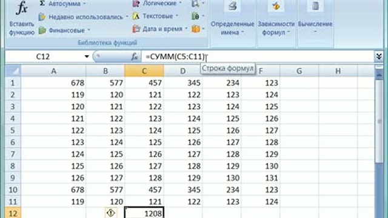The image size is (388, 218).
Task: Select row 1 header
Action: [x=13, y=83]
